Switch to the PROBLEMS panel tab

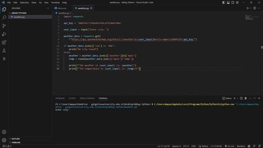60,98
